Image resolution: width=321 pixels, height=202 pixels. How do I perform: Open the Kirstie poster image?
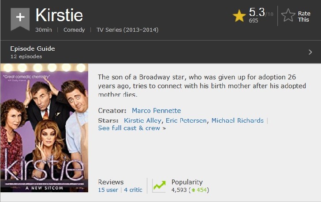pos(44,128)
